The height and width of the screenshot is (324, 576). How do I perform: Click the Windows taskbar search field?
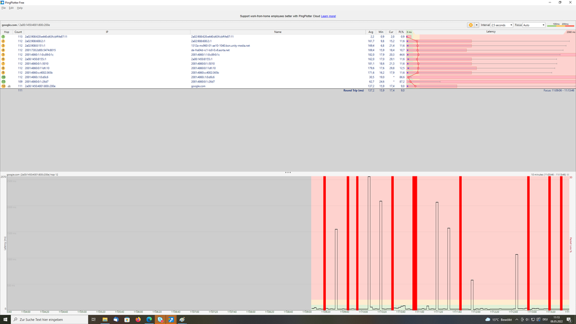click(50, 319)
